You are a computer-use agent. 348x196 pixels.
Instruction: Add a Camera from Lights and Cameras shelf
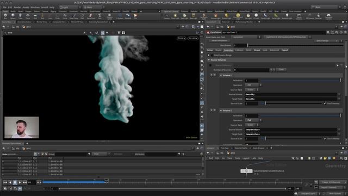[167, 16]
